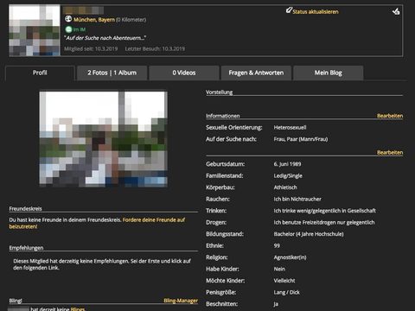The height and width of the screenshot is (311, 415).
Task: Click the "Familienstand:" label
Action: (x=224, y=175)
